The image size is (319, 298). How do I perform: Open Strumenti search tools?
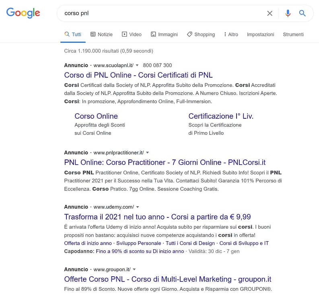(x=293, y=34)
